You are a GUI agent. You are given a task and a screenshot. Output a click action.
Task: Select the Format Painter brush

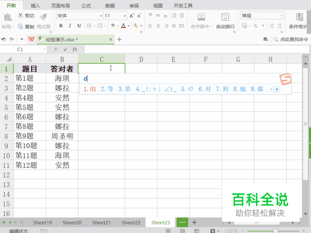click(x=44, y=17)
